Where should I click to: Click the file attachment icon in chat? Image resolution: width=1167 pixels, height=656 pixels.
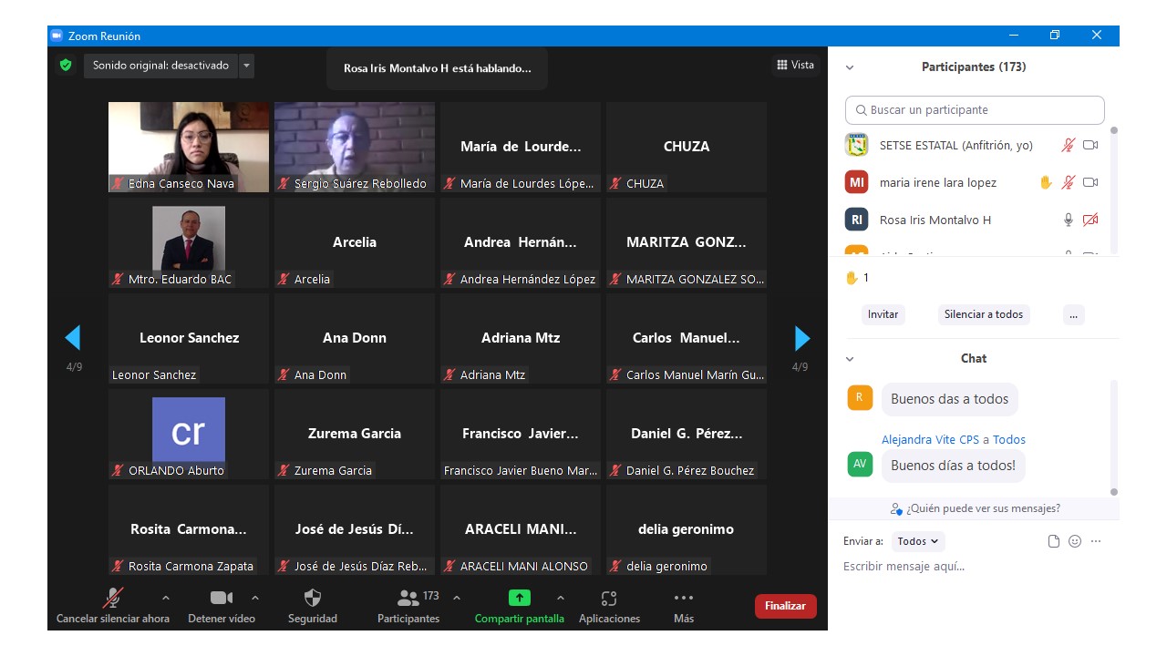click(1054, 541)
